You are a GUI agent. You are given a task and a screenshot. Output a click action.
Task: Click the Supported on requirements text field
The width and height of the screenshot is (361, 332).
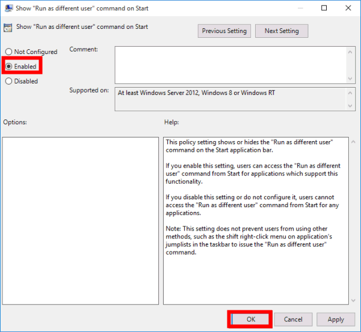229,99
